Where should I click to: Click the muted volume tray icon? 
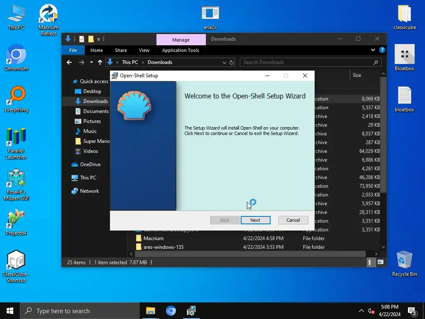coord(371,311)
